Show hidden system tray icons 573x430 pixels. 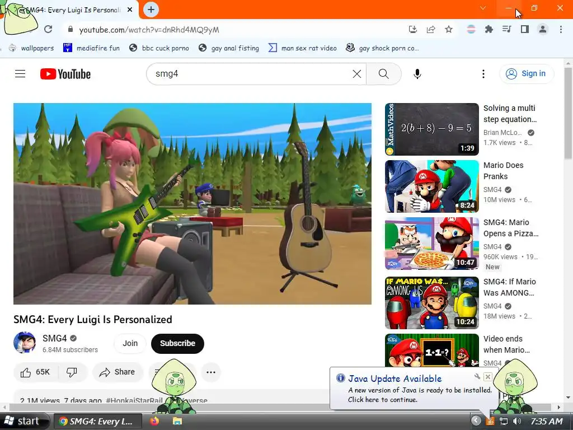pos(476,421)
